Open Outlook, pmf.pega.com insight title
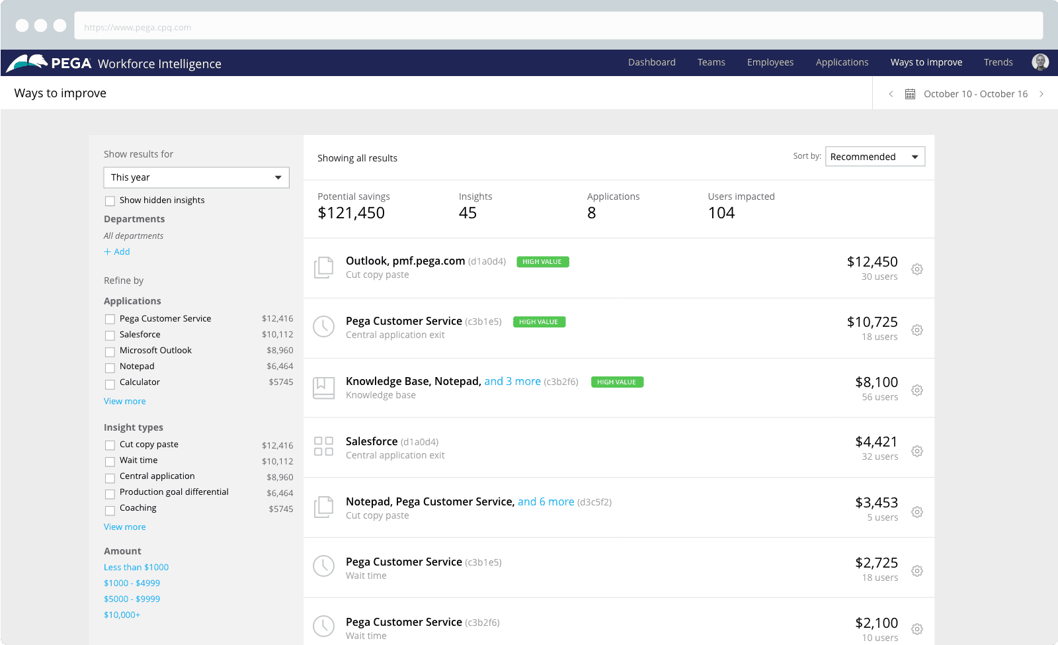This screenshot has height=645, width=1058. coord(405,261)
